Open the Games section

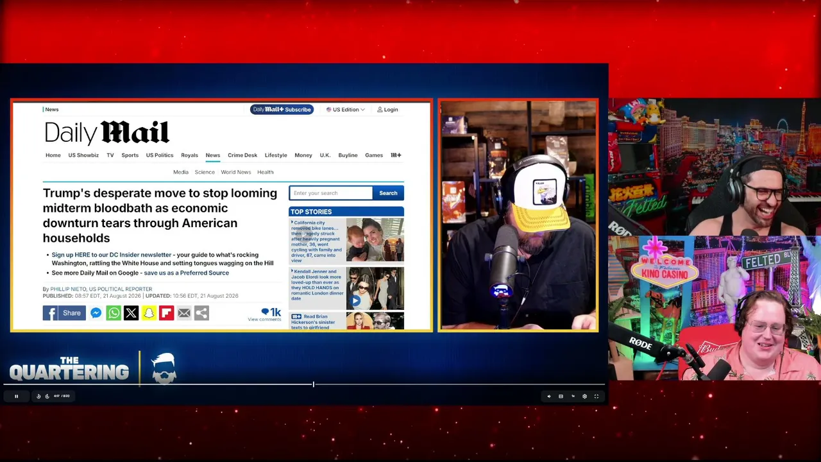click(374, 155)
